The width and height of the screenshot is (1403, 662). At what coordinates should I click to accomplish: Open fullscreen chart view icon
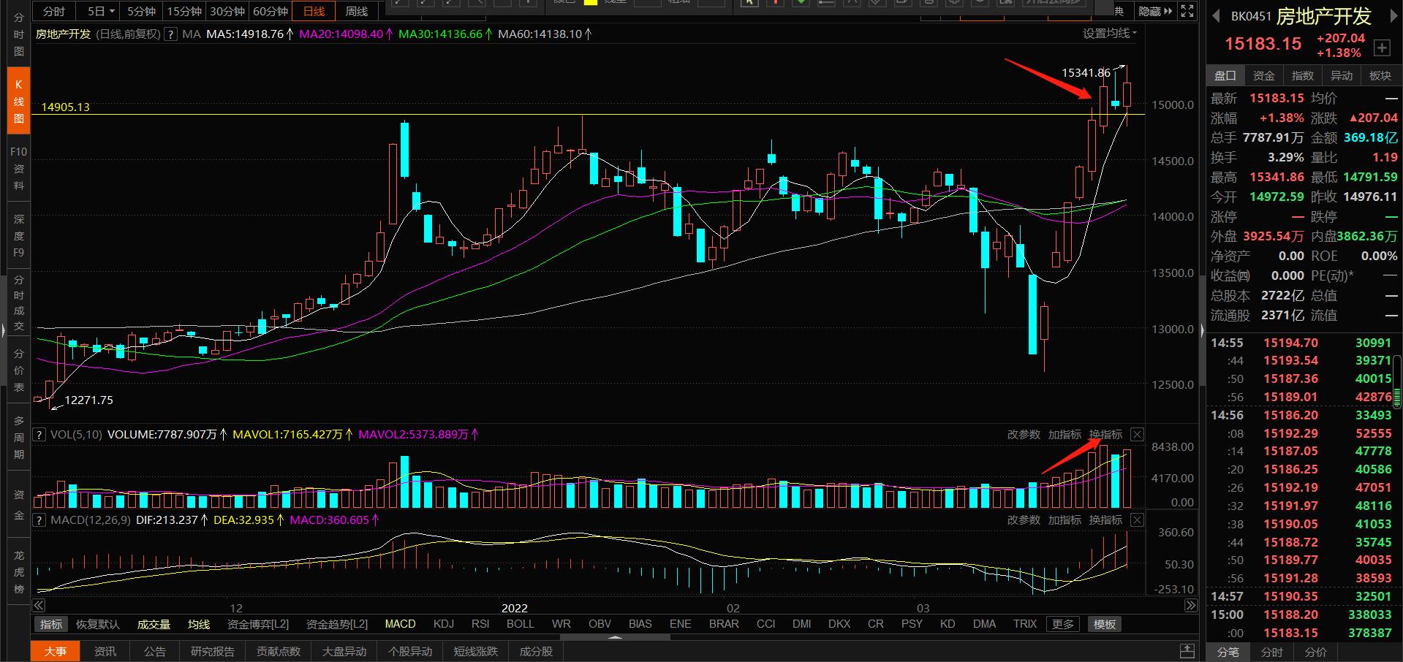(x=1187, y=11)
